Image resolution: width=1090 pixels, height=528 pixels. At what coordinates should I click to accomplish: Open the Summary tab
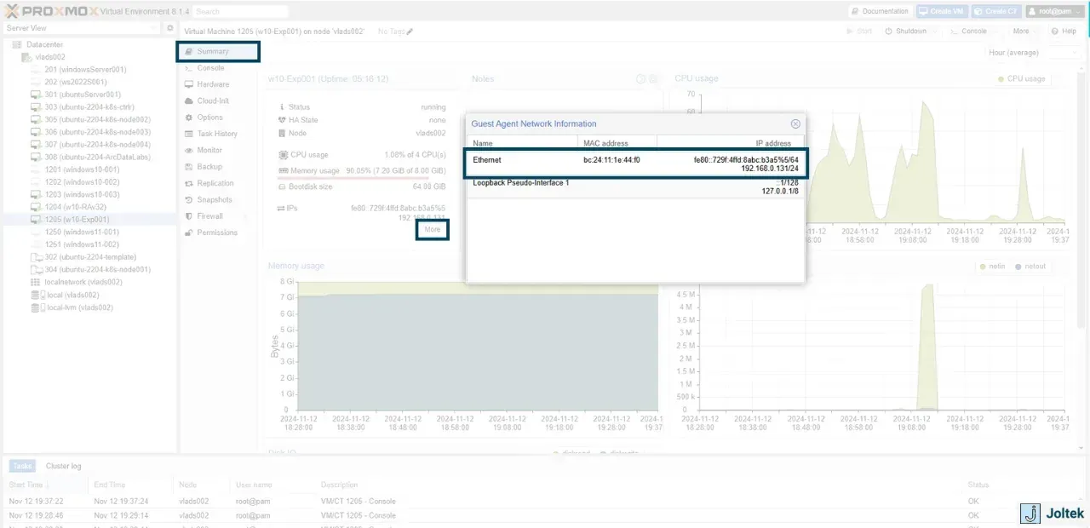click(x=218, y=51)
